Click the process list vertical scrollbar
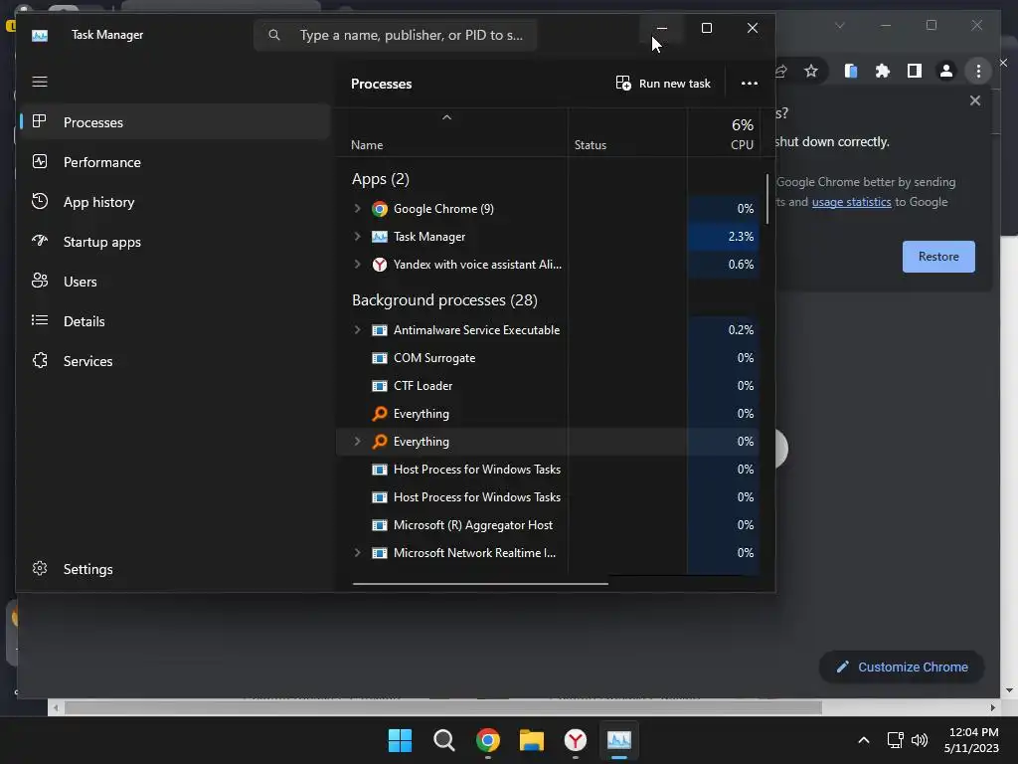Screen dimensions: 1018x764 (767, 199)
